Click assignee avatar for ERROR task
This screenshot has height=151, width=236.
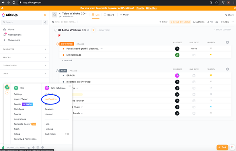(x=177, y=76)
